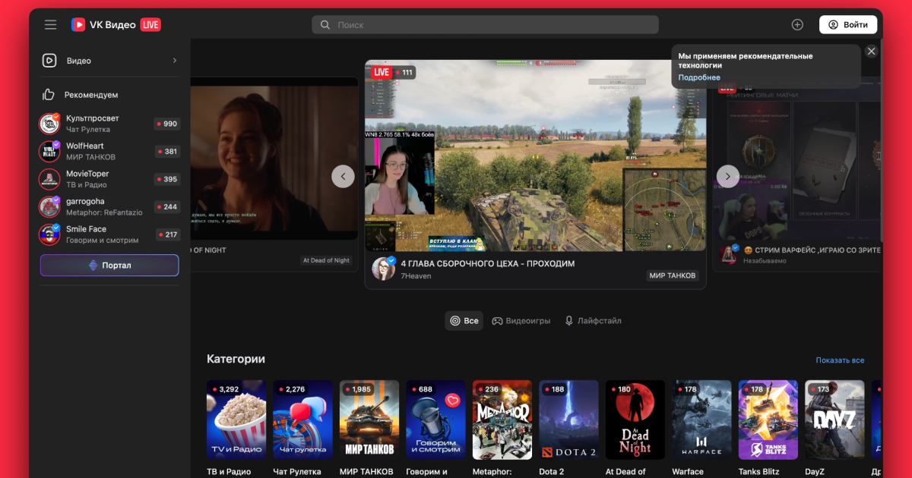The width and height of the screenshot is (912, 478).
Task: Open the WolfHeart channel avatar
Action: [x=49, y=151]
